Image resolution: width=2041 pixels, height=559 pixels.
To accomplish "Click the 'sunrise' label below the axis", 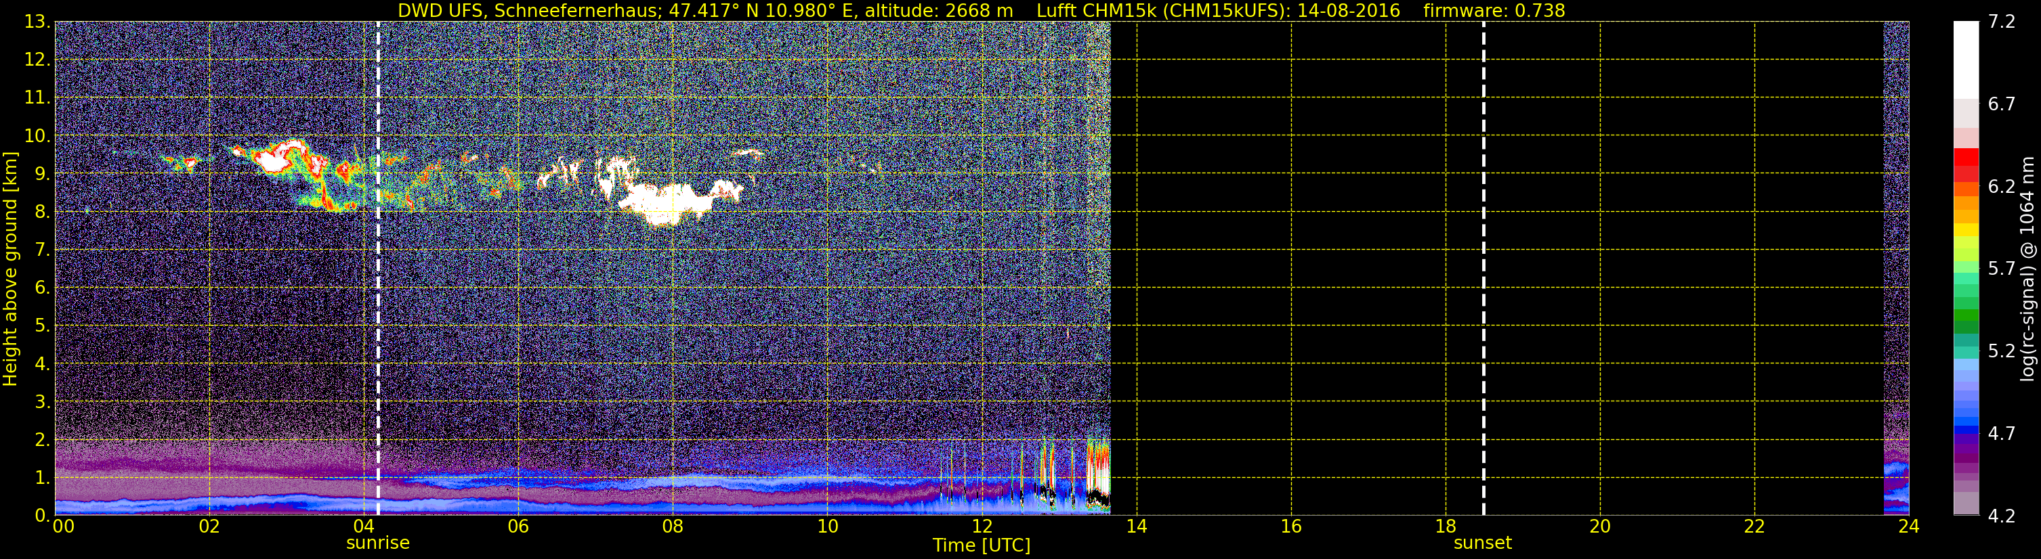I will click(378, 543).
